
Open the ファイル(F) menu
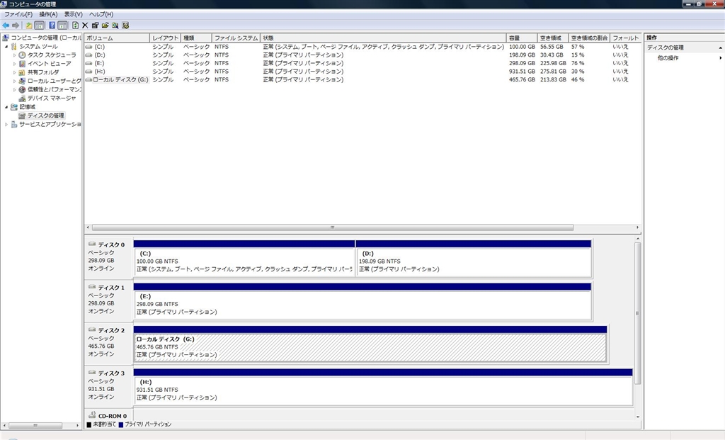coord(18,14)
